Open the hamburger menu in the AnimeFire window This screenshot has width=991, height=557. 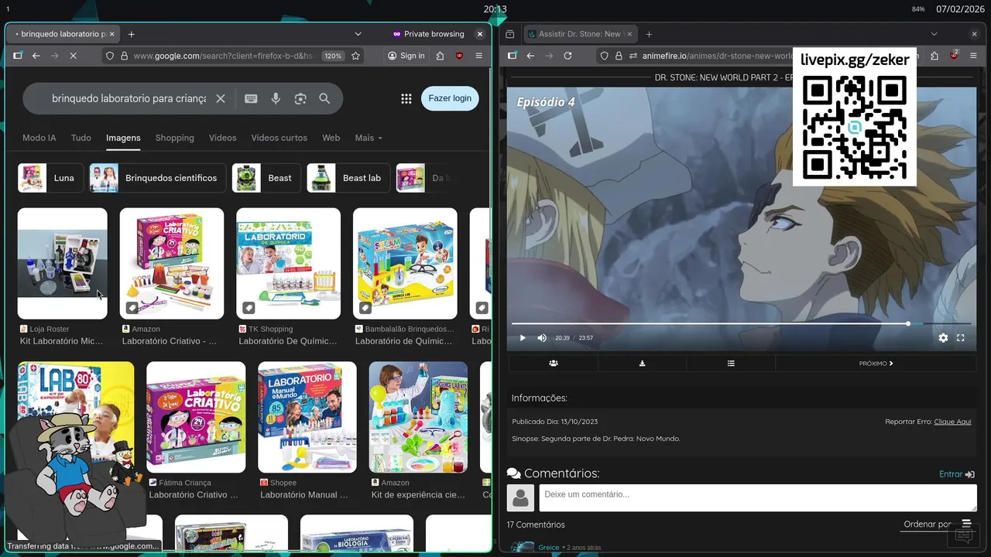[x=973, y=56]
